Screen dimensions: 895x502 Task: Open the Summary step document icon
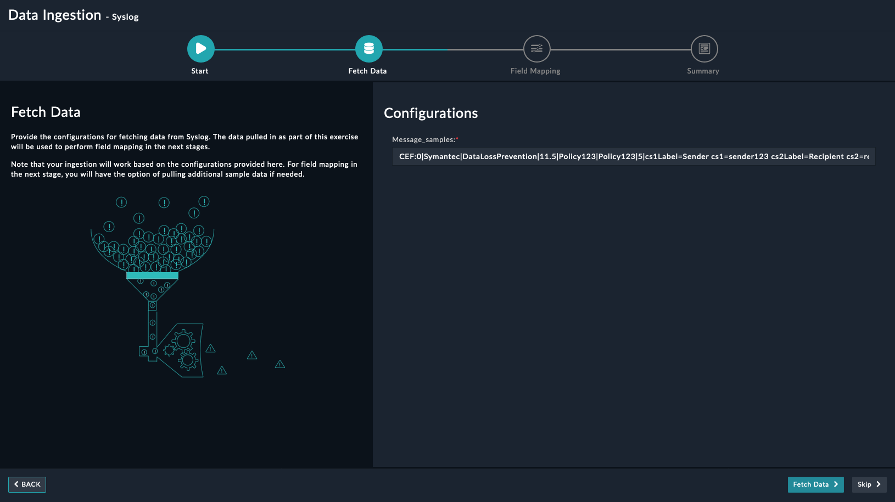[704, 49]
